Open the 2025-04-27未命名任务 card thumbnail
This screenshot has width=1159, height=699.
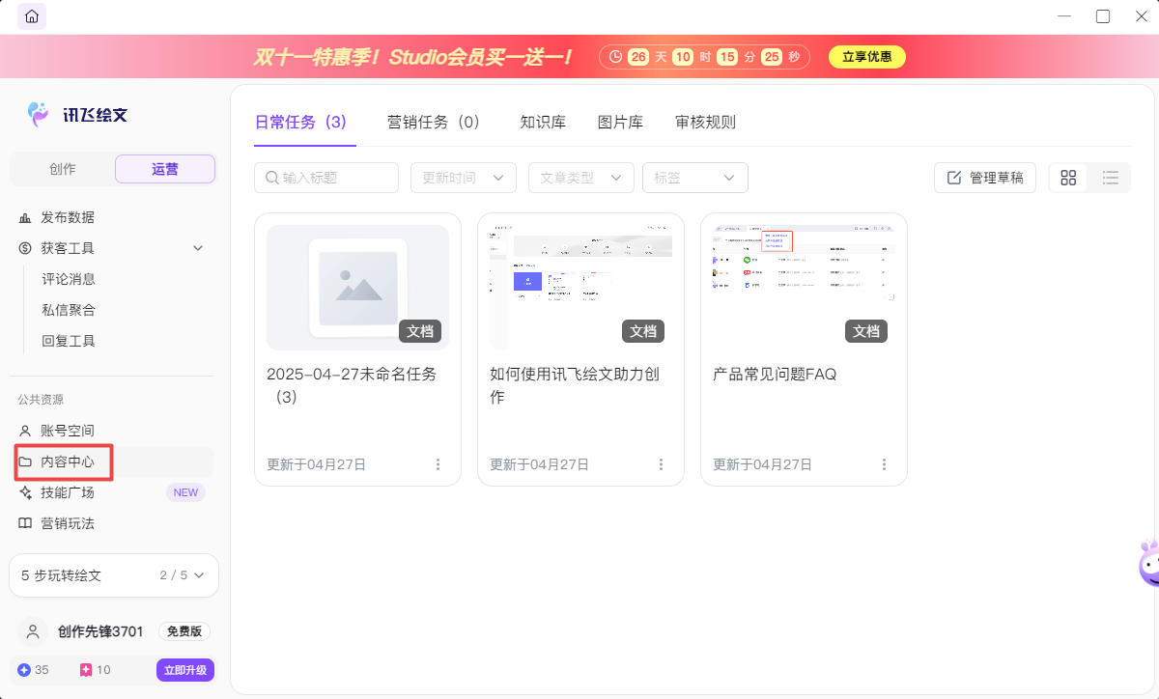click(357, 288)
